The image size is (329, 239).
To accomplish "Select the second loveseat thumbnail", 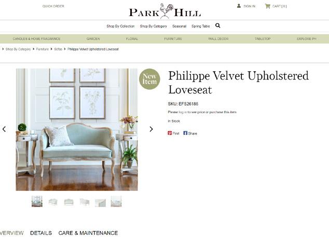I will coord(53,202).
